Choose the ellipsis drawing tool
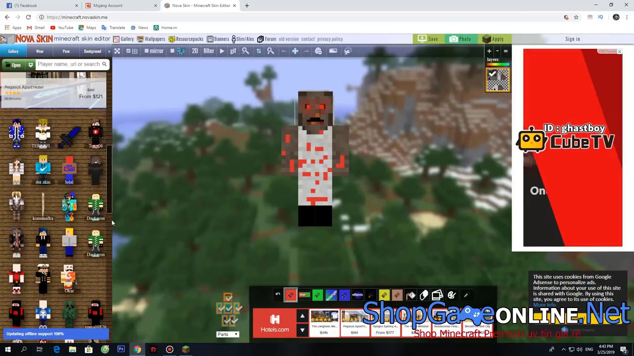The image size is (634, 356). tap(358, 295)
